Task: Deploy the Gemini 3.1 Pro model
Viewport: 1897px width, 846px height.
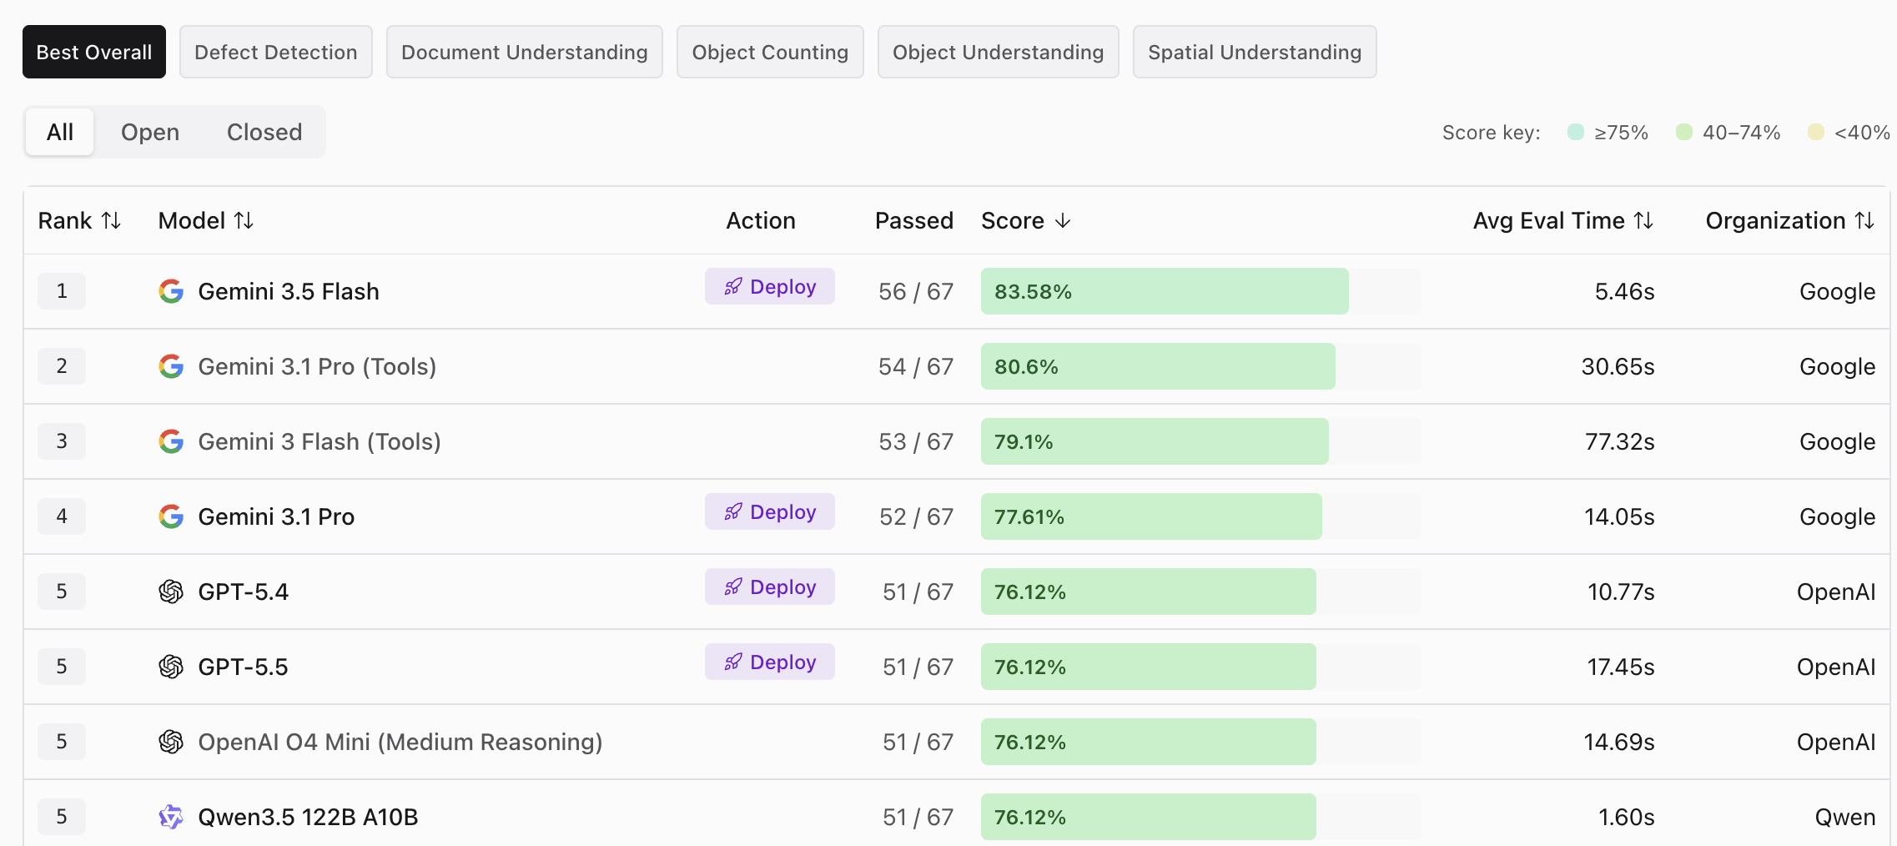Action: click(x=770, y=511)
